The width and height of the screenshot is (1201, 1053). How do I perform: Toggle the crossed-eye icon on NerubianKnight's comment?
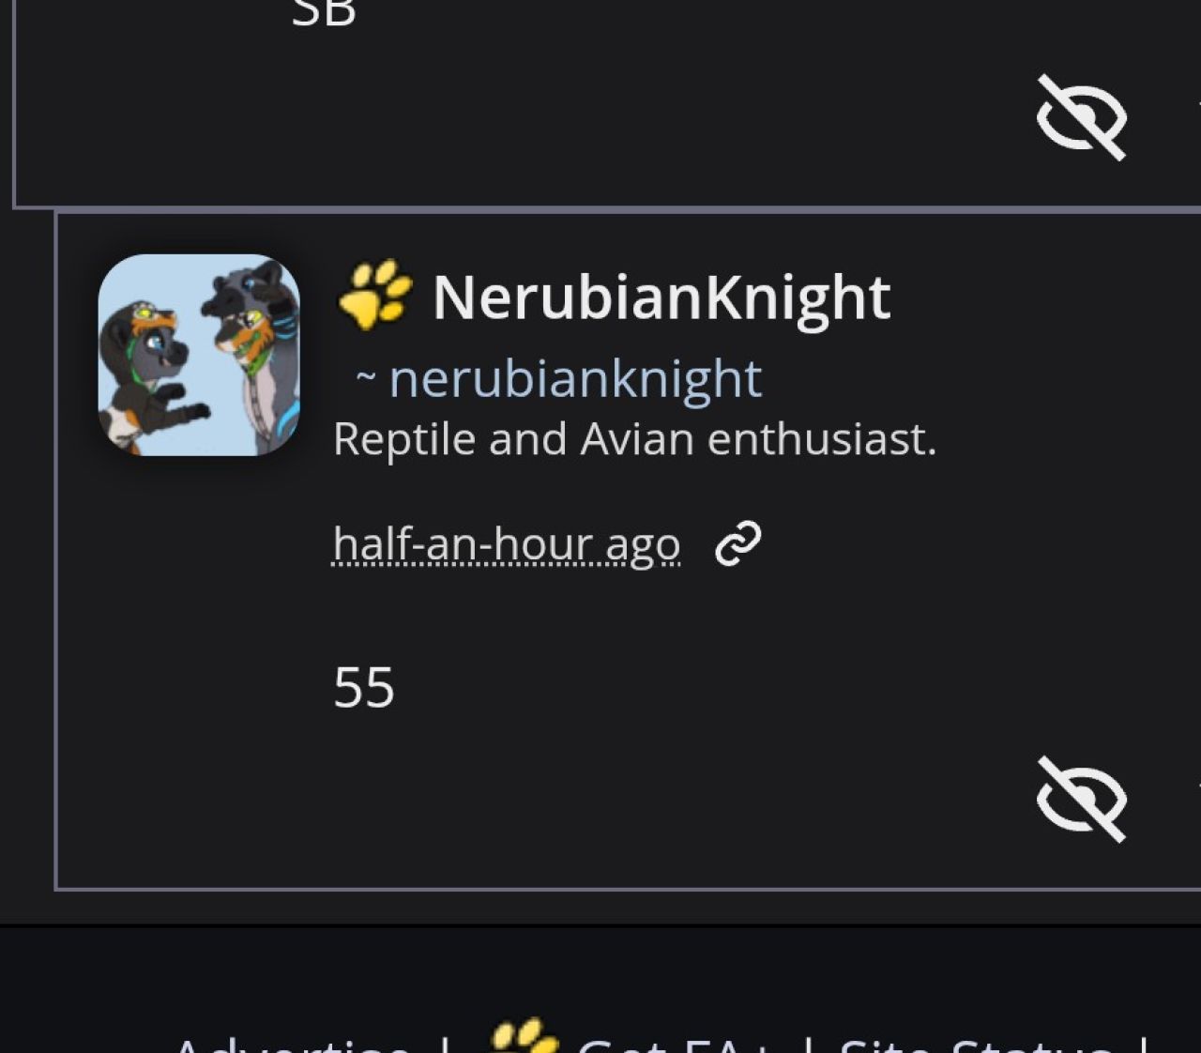pos(1081,799)
